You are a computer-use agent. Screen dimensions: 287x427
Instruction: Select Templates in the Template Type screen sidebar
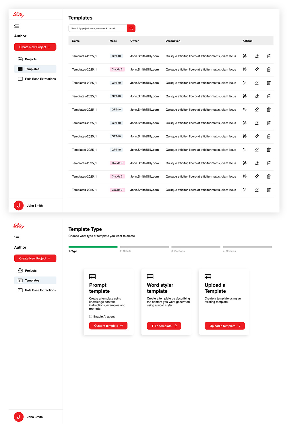point(32,280)
